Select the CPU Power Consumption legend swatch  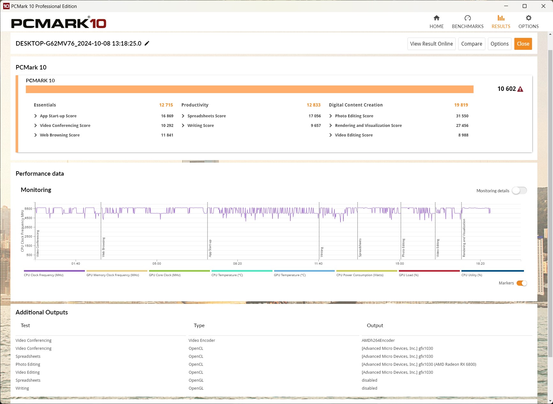pyautogui.click(x=367, y=271)
